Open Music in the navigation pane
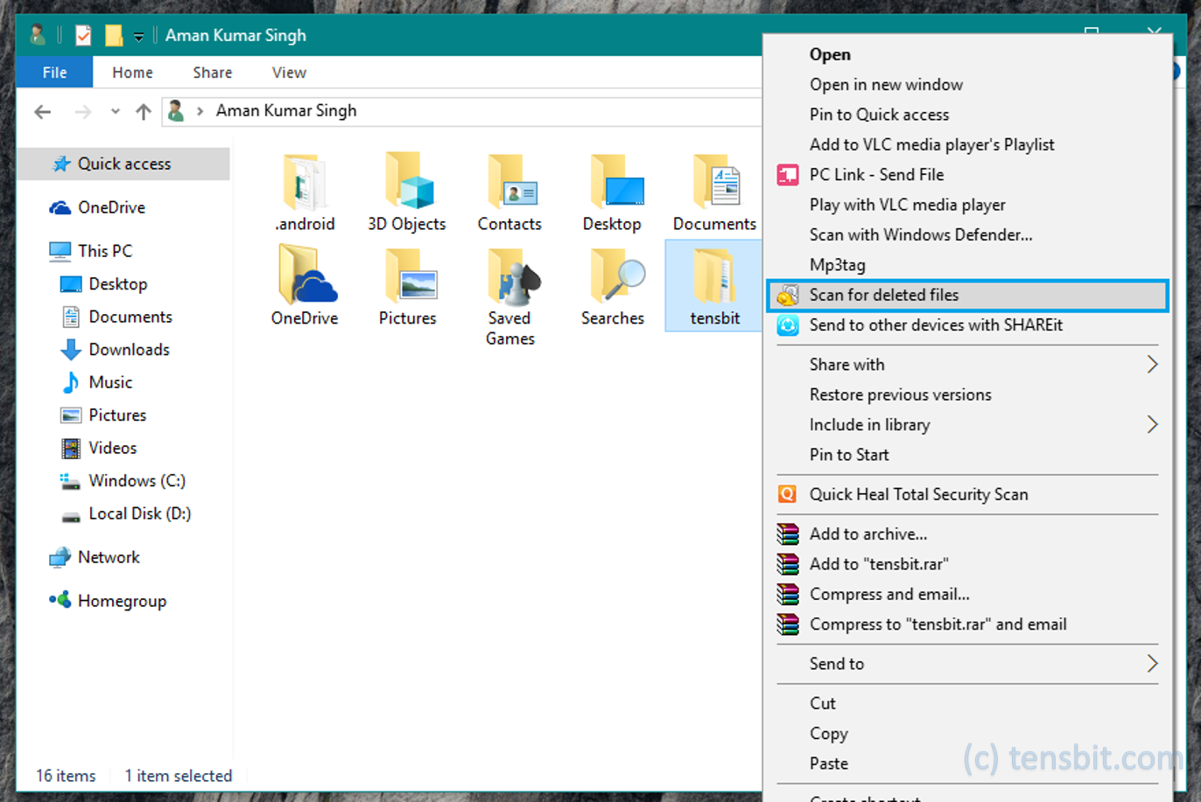Image resolution: width=1201 pixels, height=802 pixels. (110, 382)
